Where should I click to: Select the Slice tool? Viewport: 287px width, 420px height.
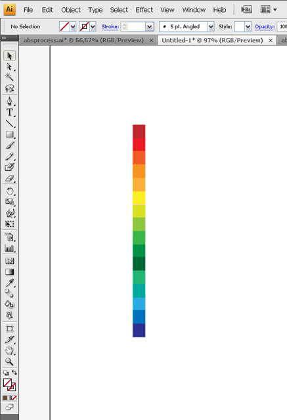[10, 340]
